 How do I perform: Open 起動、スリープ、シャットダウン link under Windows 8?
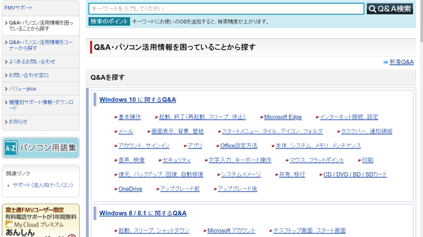click(x=154, y=230)
